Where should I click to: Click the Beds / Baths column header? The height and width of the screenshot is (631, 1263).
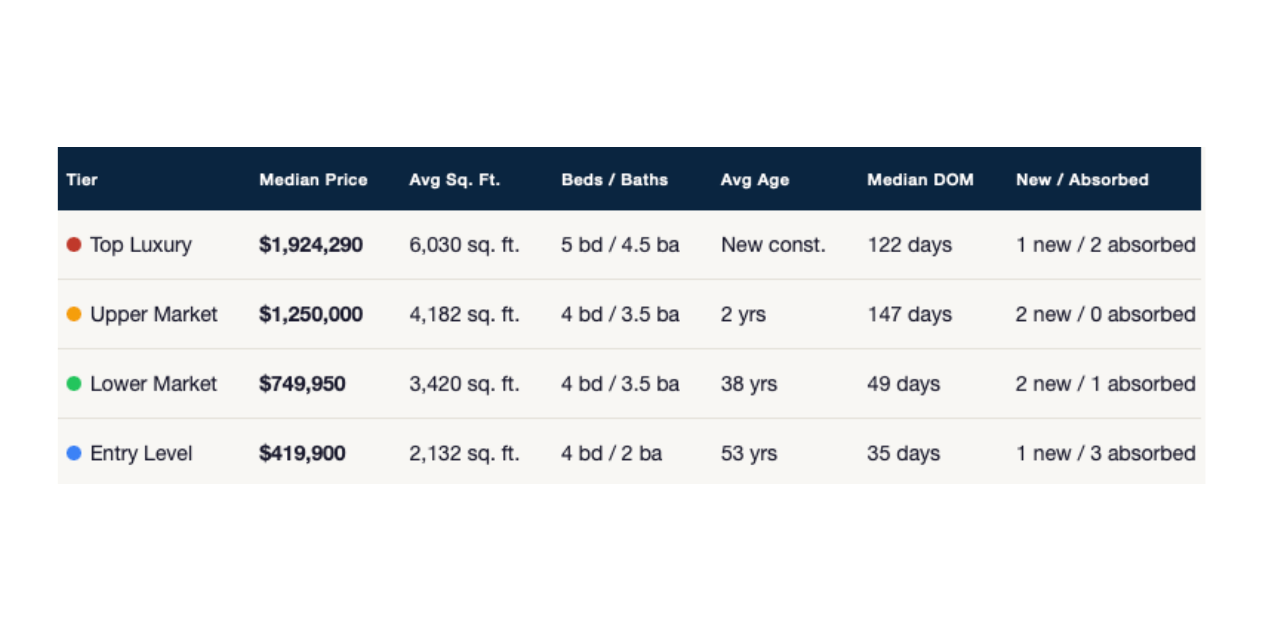(614, 180)
